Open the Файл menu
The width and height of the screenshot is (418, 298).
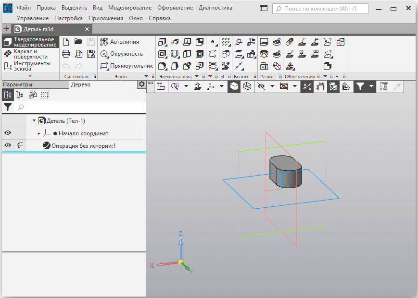[x=24, y=8]
